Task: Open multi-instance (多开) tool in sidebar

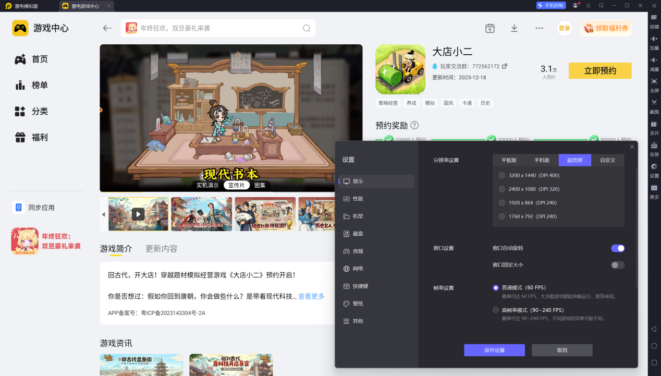Action: pos(654,124)
